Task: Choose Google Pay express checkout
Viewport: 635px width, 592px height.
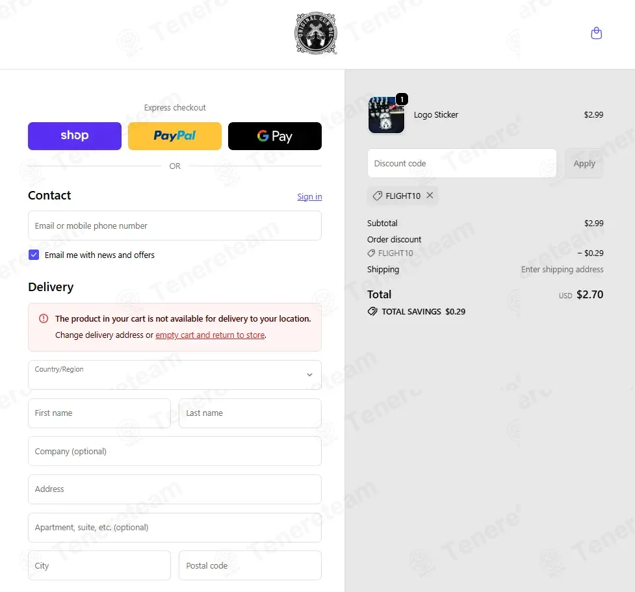Action: pos(274,136)
